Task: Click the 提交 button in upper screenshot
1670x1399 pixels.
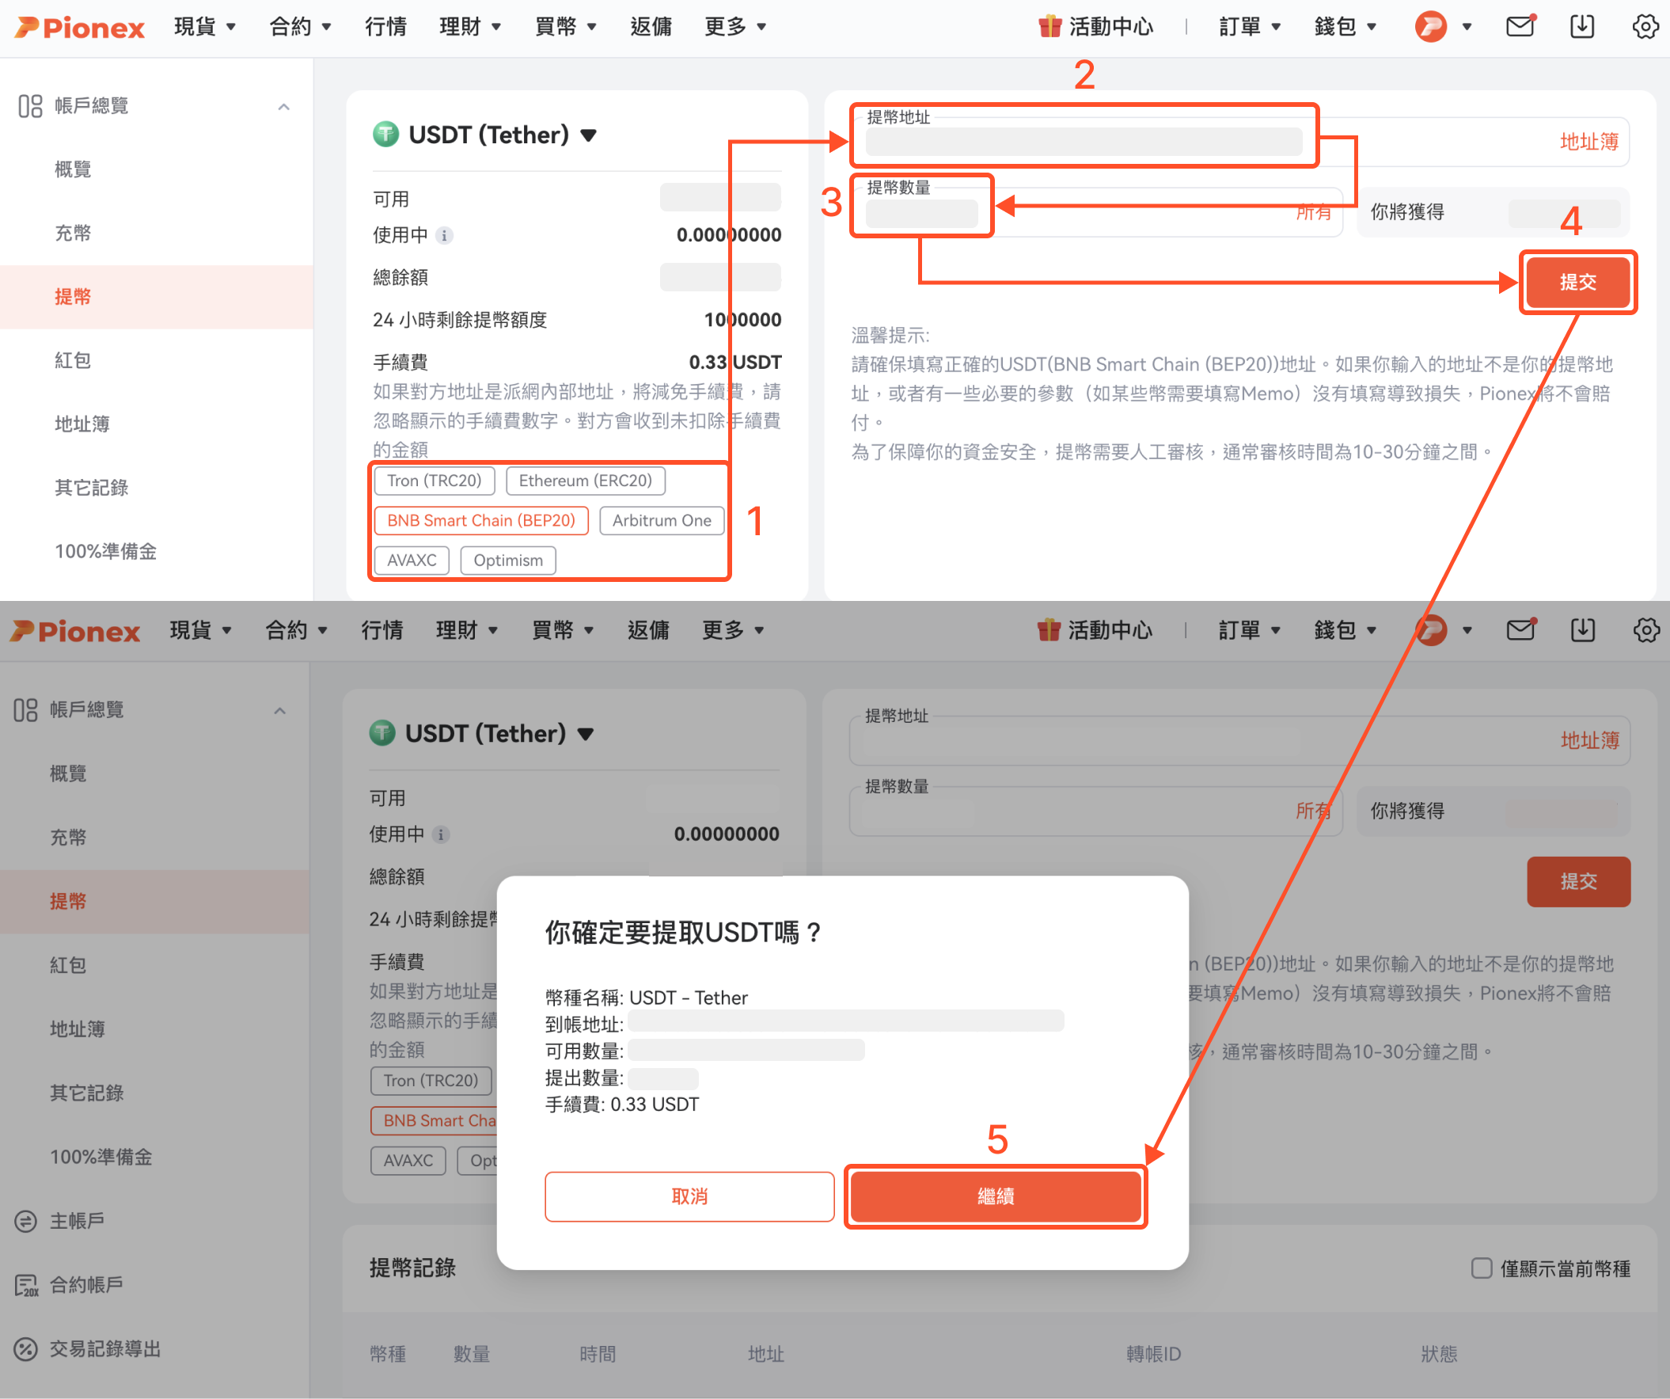Action: point(1577,283)
